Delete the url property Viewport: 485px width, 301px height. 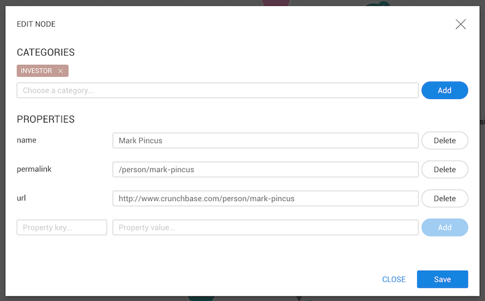pyautogui.click(x=444, y=198)
